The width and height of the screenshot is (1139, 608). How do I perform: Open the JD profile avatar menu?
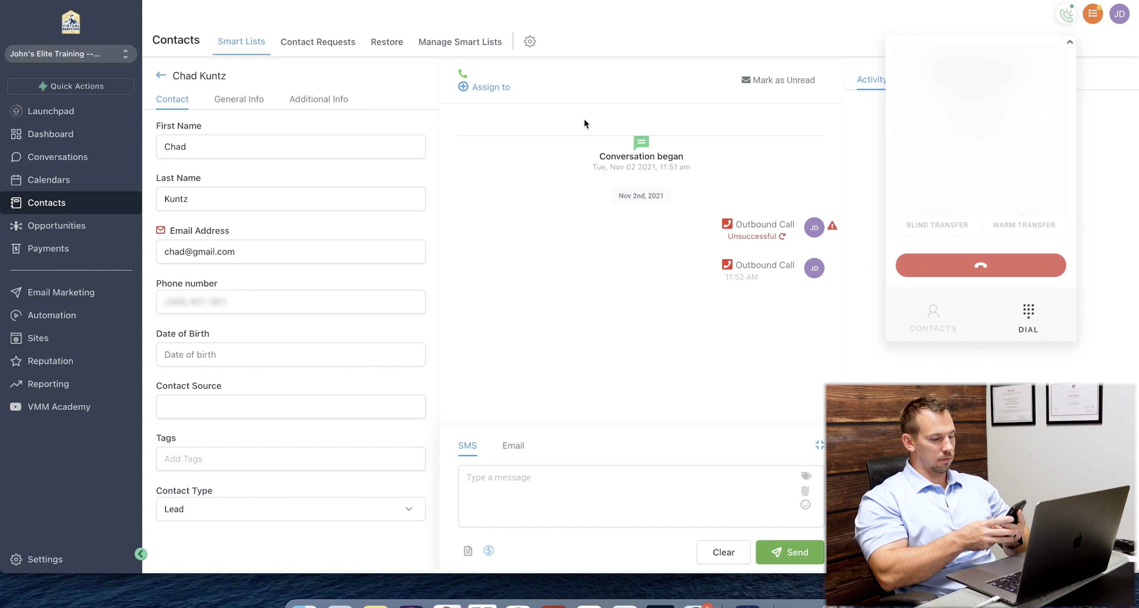pos(1120,14)
